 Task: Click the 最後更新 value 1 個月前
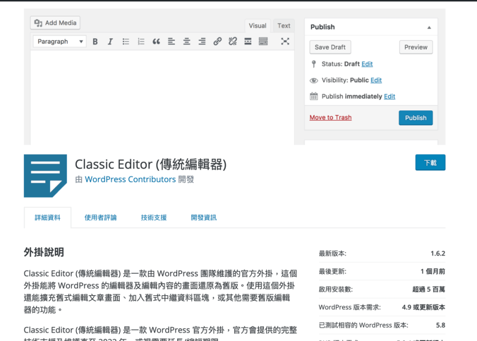(433, 271)
